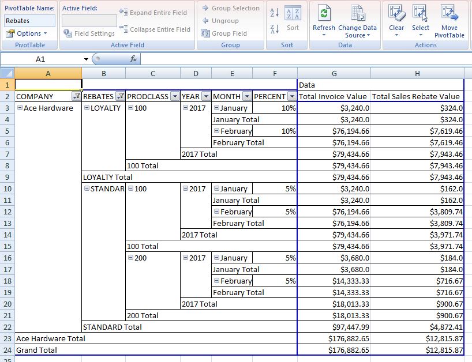Select row 9 header
Image resolution: width=472 pixels, height=362 pixels.
tap(8, 177)
